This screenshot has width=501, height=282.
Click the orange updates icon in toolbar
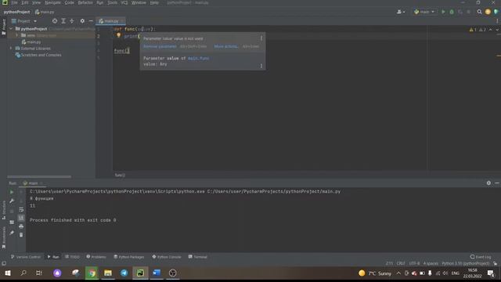pos(488,12)
